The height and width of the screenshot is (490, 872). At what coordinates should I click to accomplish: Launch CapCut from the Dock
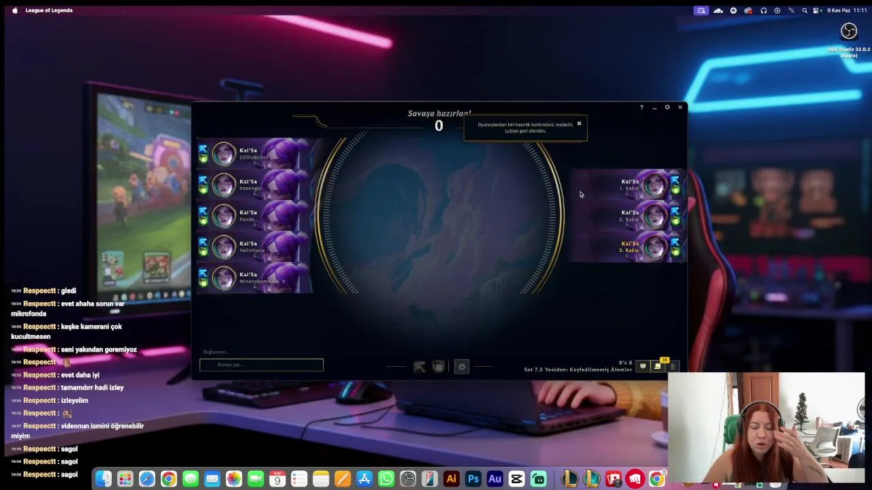tap(516, 479)
